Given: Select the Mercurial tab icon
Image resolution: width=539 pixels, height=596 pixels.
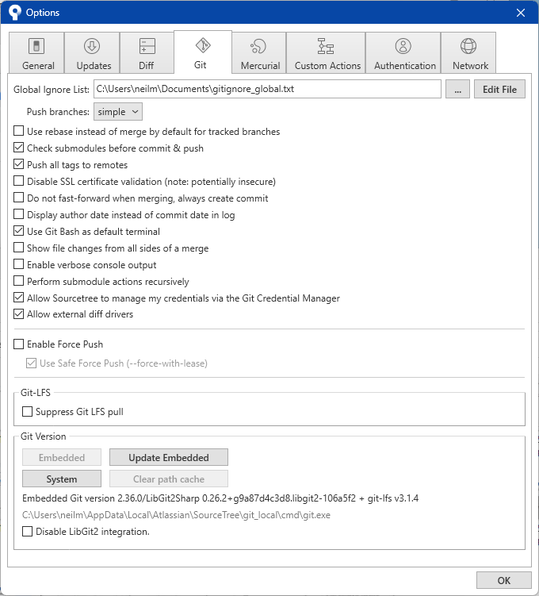Looking at the screenshot, I should tap(258, 47).
